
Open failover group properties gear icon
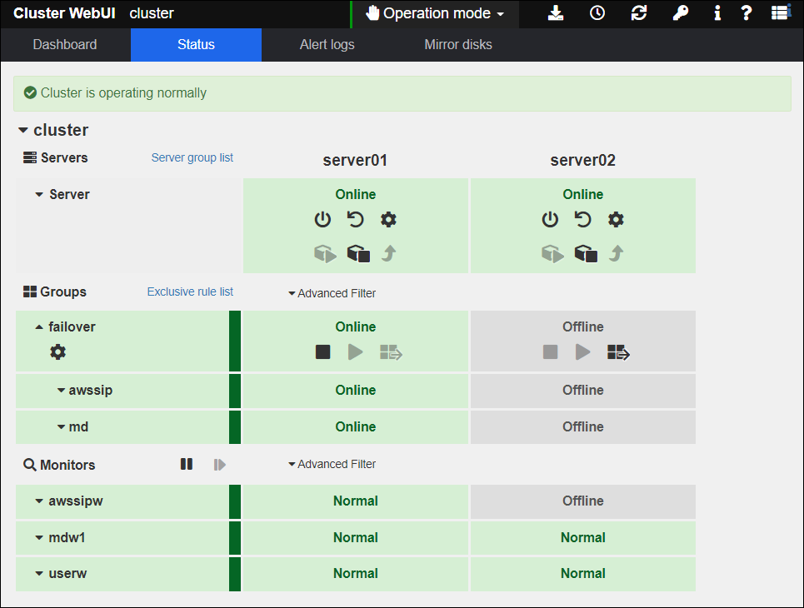58,352
